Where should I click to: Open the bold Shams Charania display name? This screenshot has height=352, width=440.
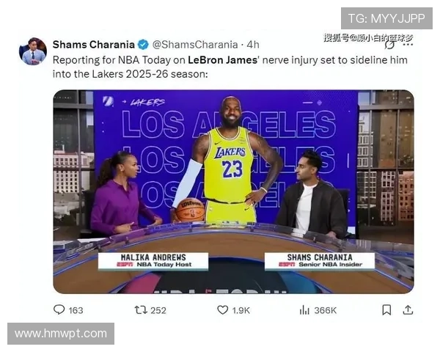[94, 45]
